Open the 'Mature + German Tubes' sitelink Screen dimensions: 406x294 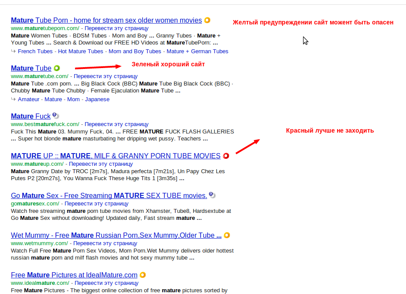[x=197, y=51]
